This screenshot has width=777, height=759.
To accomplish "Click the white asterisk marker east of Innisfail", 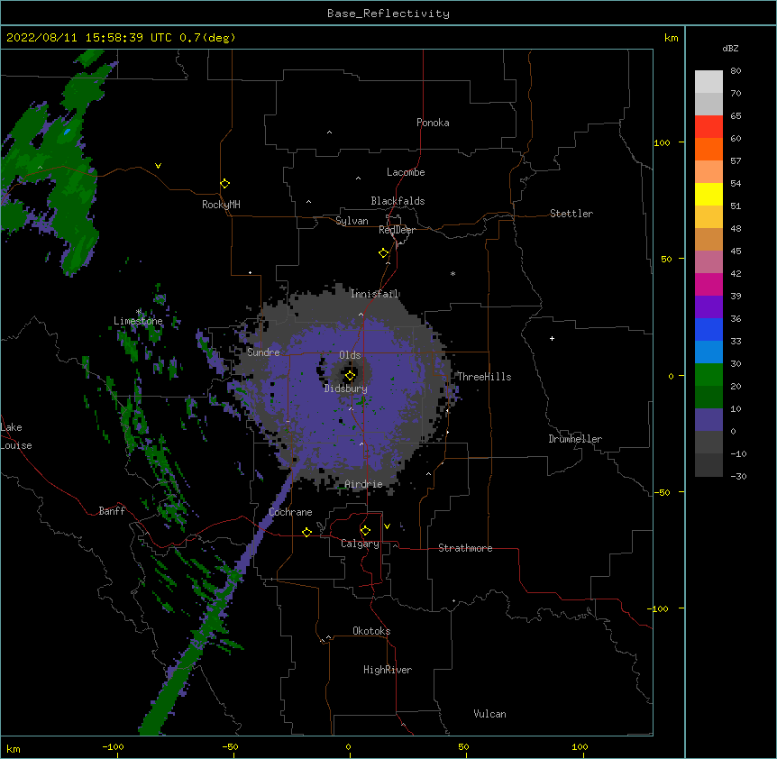I will [452, 273].
